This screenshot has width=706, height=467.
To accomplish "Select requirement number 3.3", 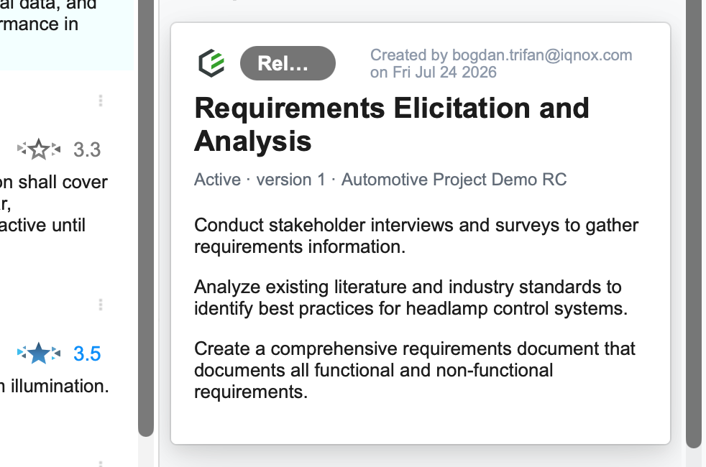I will [x=87, y=149].
